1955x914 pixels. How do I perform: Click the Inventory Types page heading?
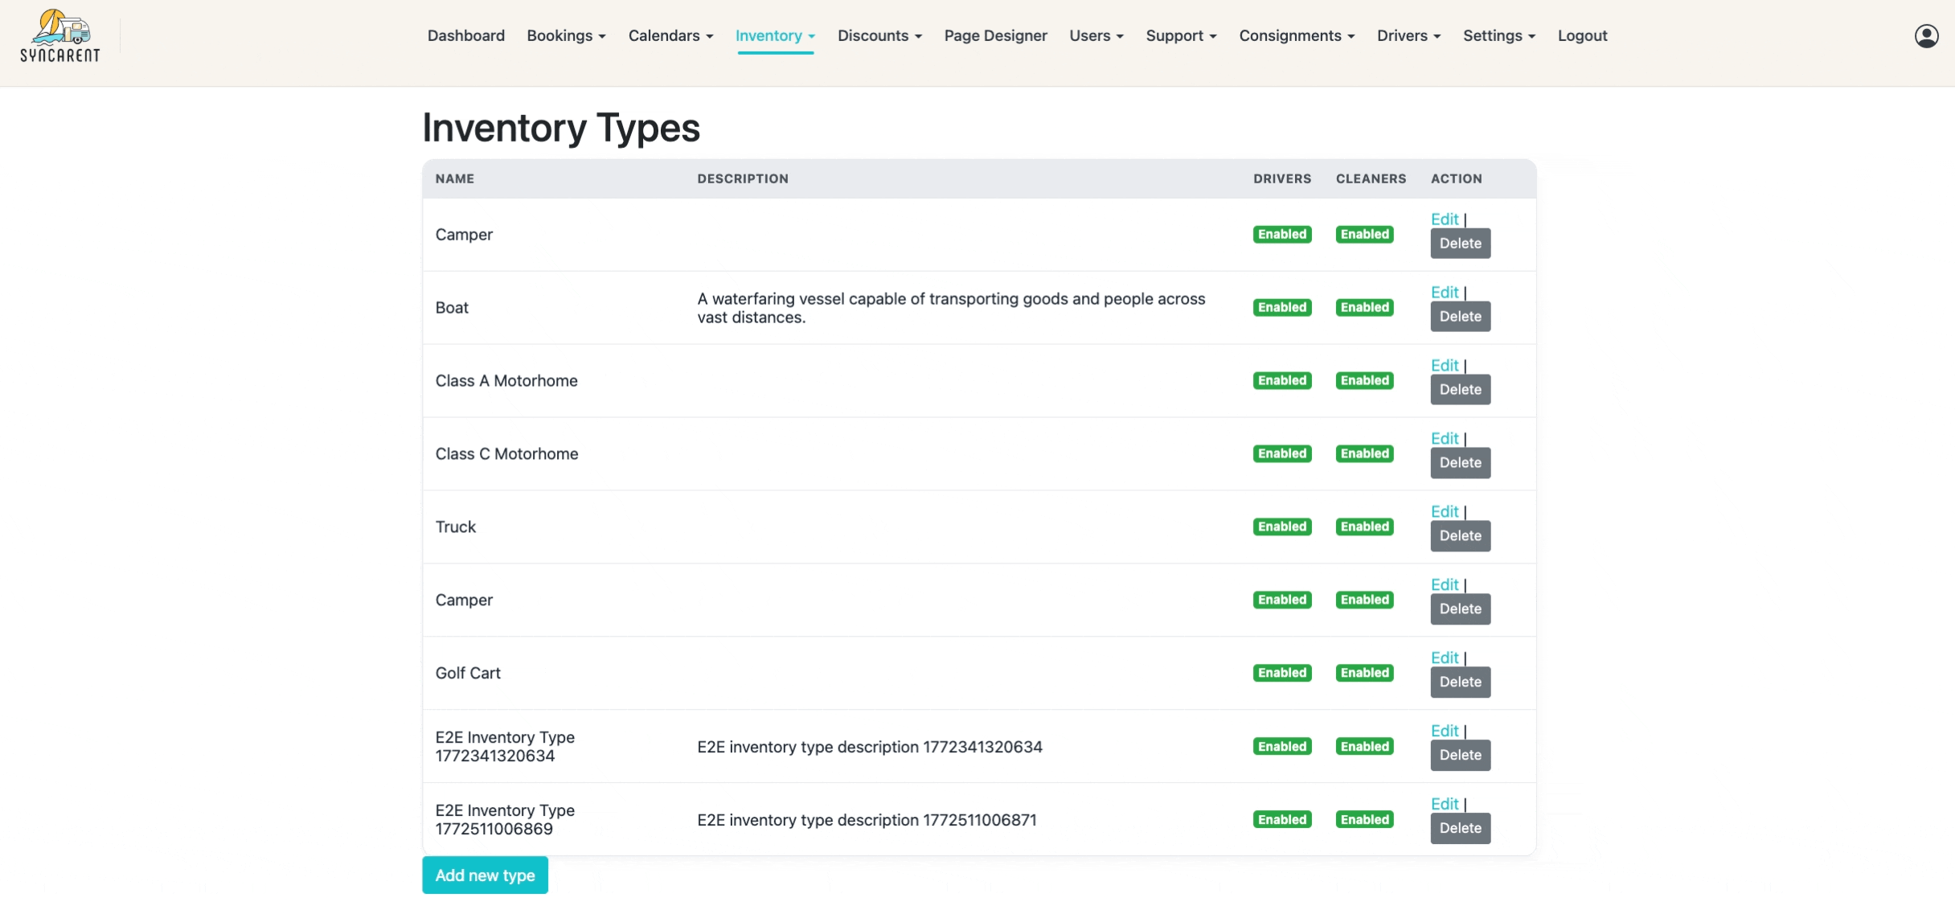[x=561, y=128]
